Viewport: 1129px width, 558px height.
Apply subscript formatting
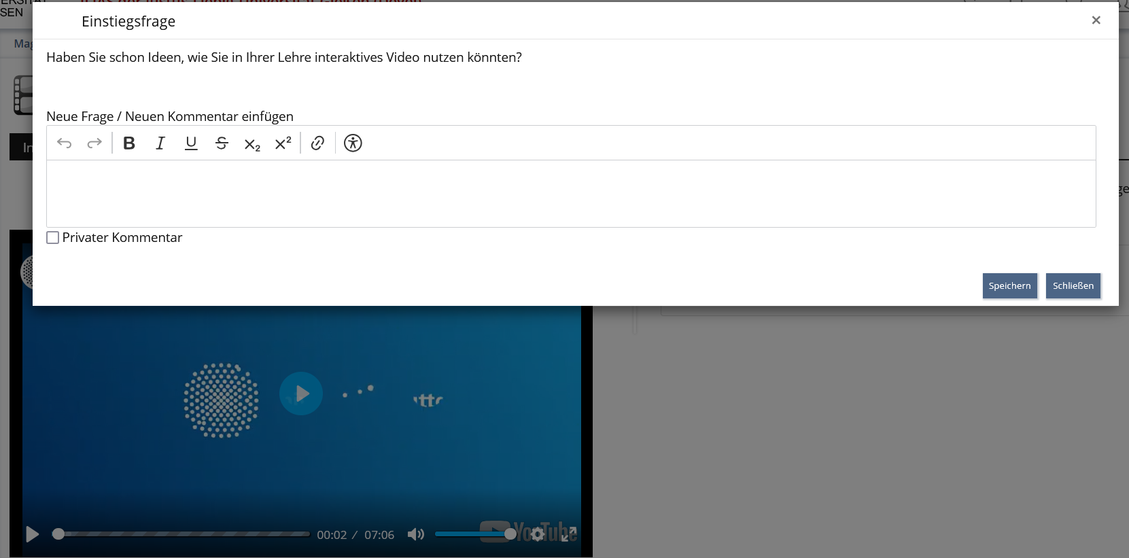coord(252,143)
